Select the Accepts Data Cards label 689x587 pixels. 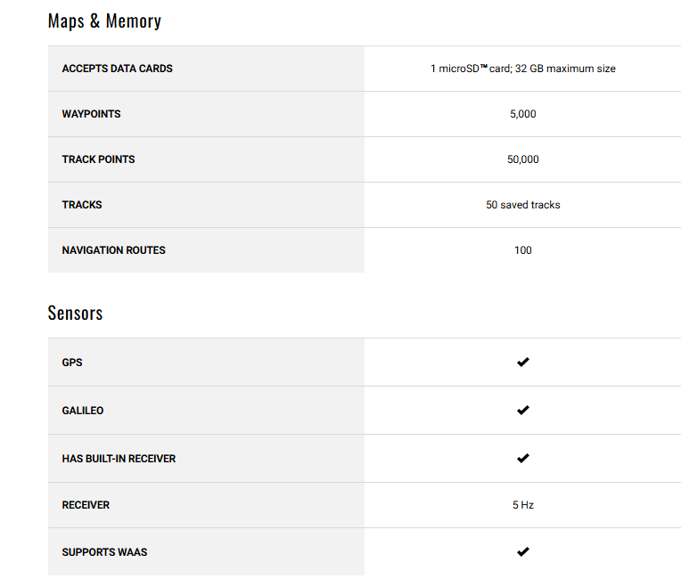117,69
